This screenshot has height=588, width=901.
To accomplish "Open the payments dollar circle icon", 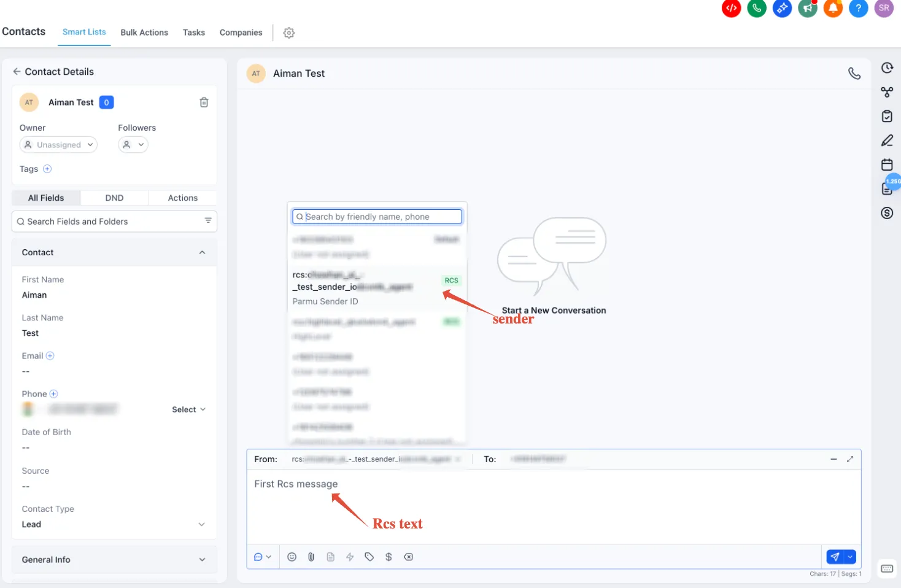I will click(x=887, y=213).
